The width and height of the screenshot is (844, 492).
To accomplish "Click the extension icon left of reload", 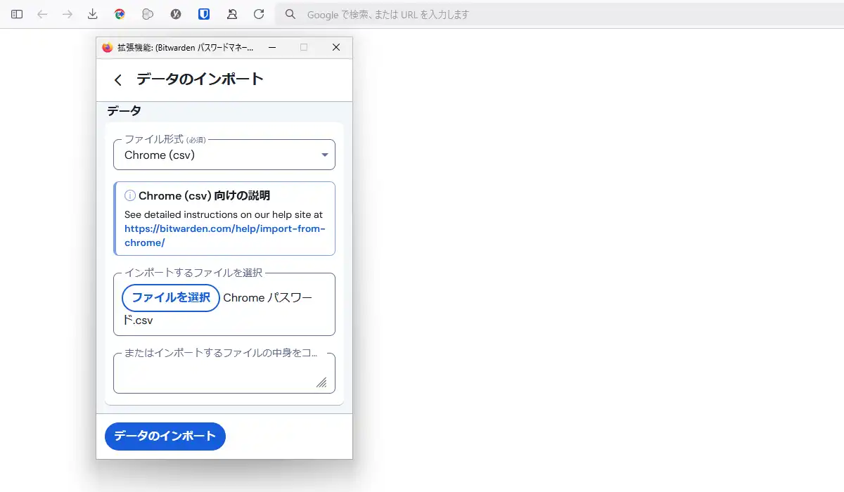I will [x=232, y=14].
